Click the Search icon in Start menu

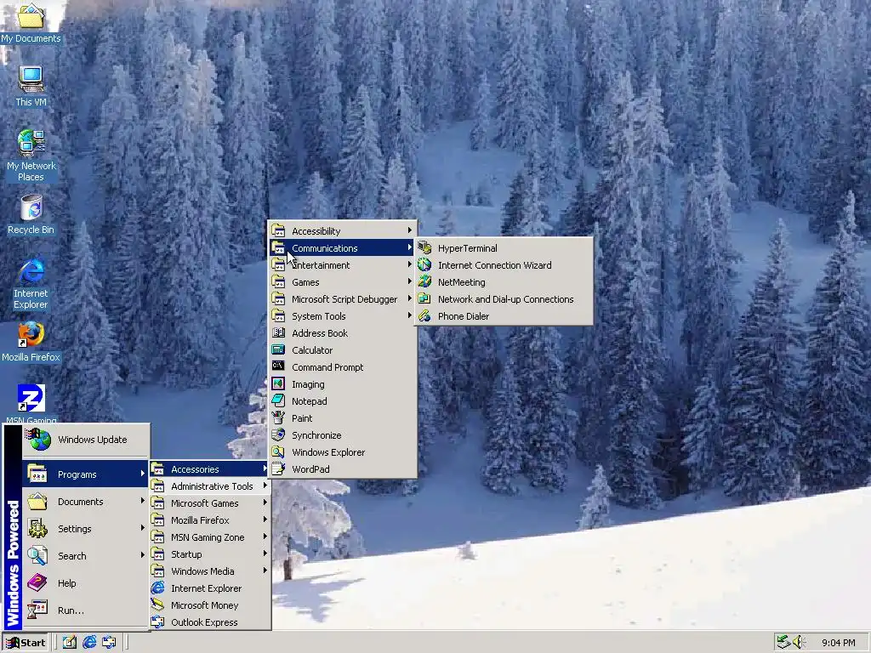(x=37, y=555)
